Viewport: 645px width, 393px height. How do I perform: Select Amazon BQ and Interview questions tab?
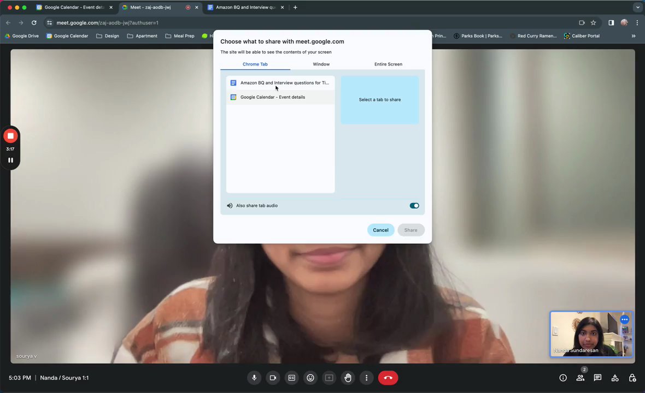280,83
